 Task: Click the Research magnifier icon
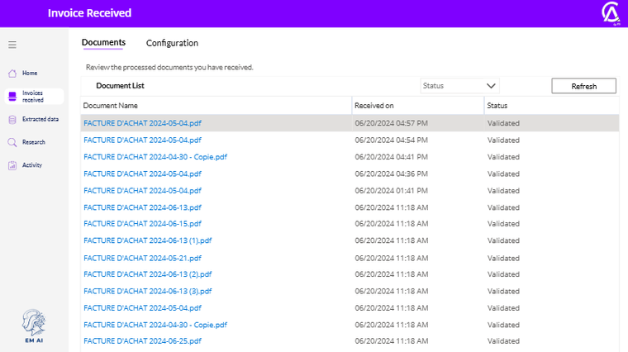12,142
